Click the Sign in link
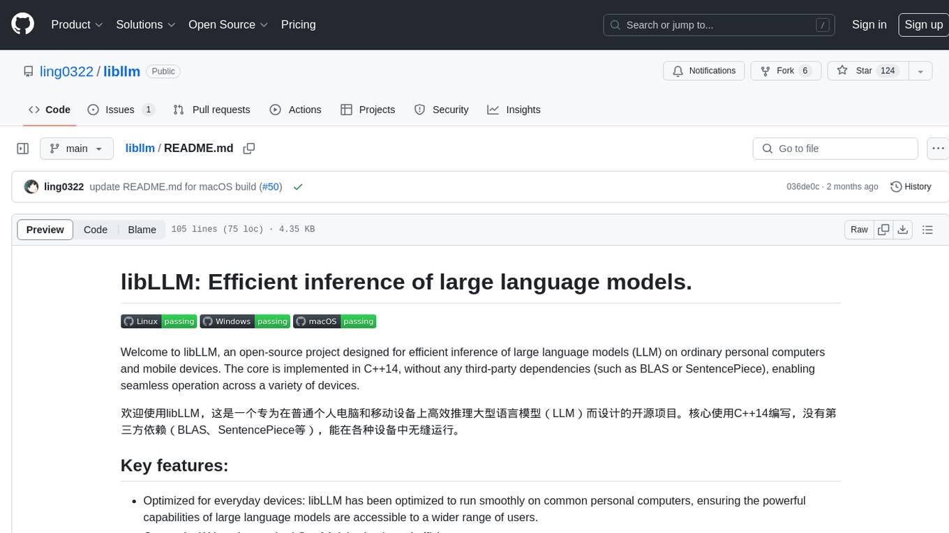The width and height of the screenshot is (949, 533). (x=869, y=24)
